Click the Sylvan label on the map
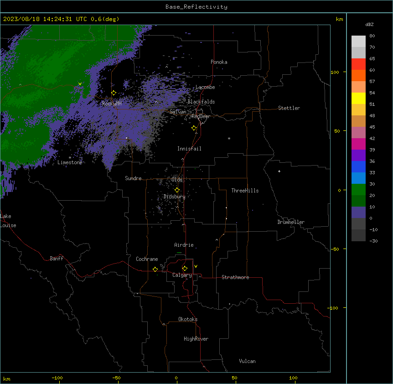 pyautogui.click(x=178, y=112)
